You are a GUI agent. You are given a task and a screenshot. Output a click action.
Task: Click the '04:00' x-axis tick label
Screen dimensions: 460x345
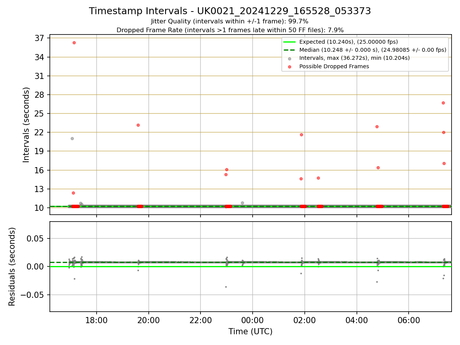(357, 320)
